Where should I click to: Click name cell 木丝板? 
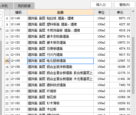[60, 109]
